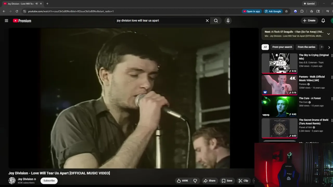The width and height of the screenshot is (333, 187).
Task: Expand the Next up mix playlist panel
Action: pos(329,34)
